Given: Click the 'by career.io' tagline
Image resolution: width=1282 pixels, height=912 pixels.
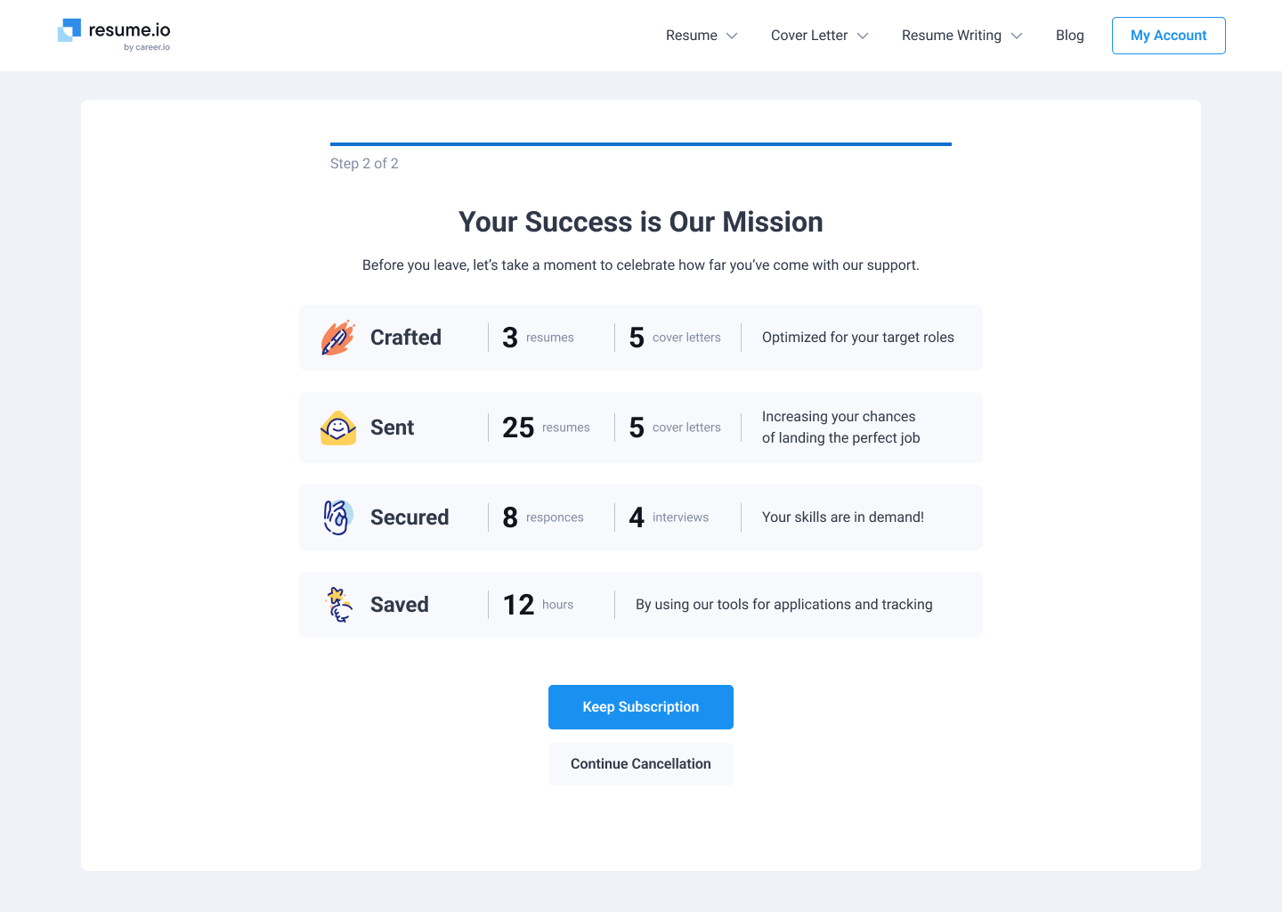Looking at the screenshot, I should 147,47.
